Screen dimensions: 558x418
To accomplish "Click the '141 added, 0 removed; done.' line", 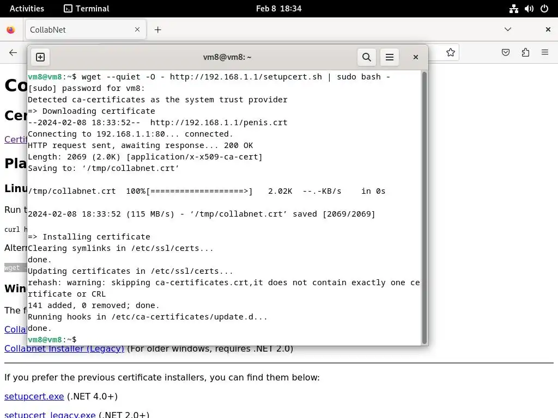I will pos(94,305).
